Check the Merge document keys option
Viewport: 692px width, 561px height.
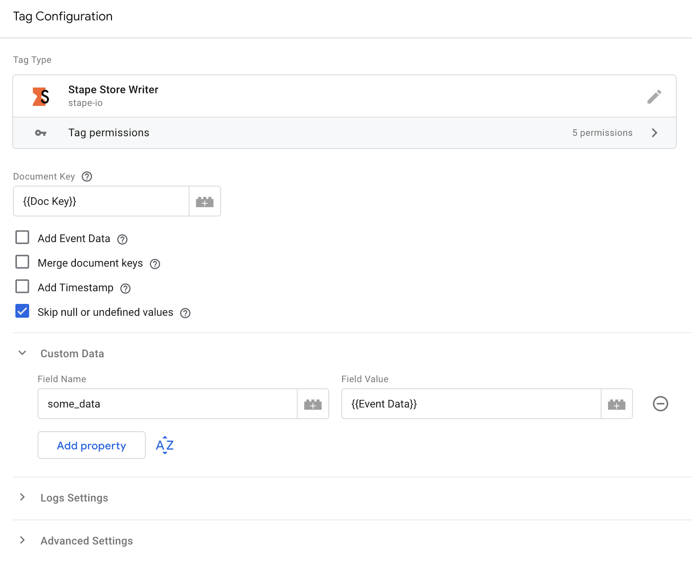pyautogui.click(x=22, y=262)
